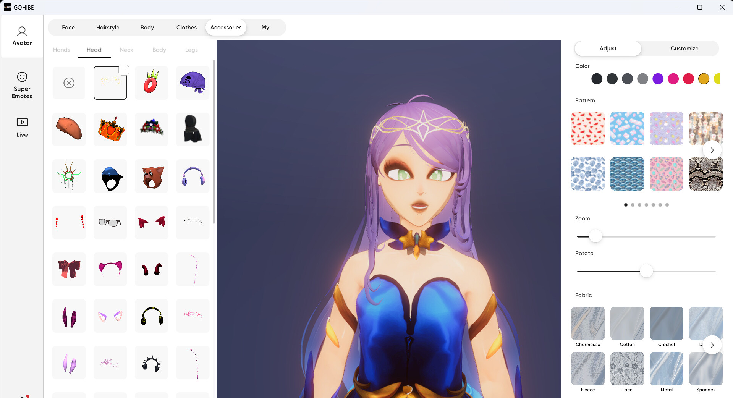733x398 pixels.
Task: Select the purple skull bandana
Action: (193, 83)
